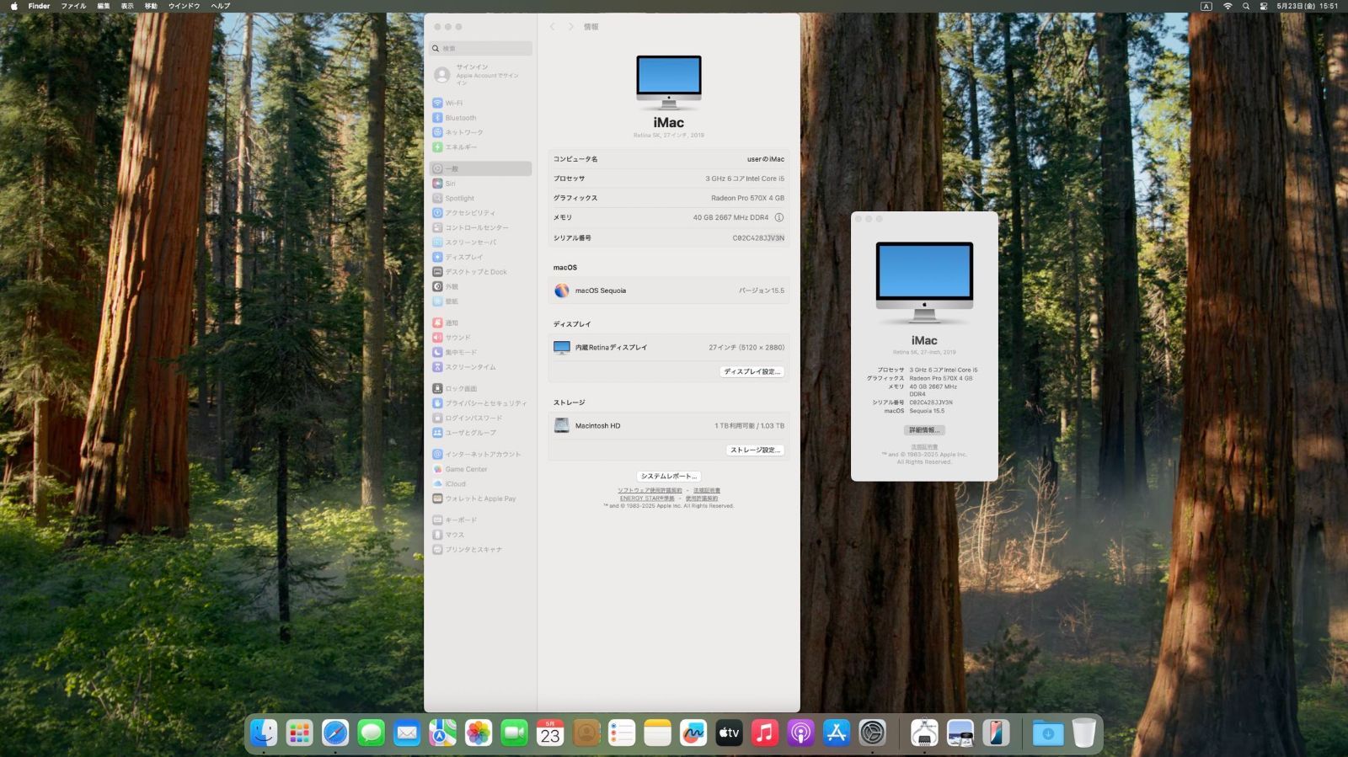Select ディスプレイ in the settings sidebar
The width and height of the screenshot is (1348, 757).
point(480,257)
